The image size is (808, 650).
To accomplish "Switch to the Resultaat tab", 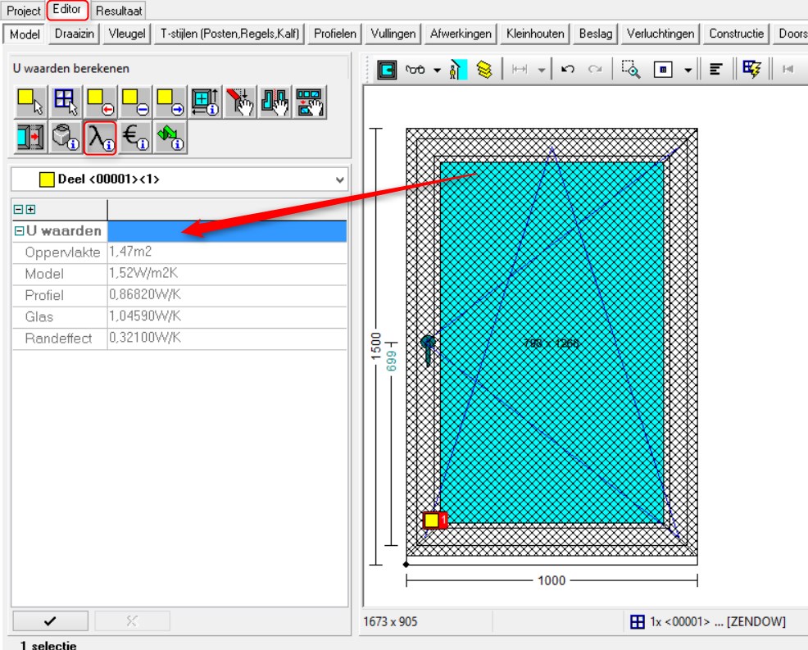I will 119,11.
